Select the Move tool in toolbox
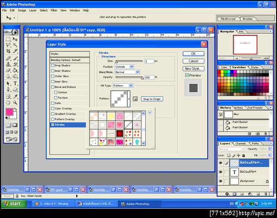This screenshot has width=277, height=218. [15, 39]
